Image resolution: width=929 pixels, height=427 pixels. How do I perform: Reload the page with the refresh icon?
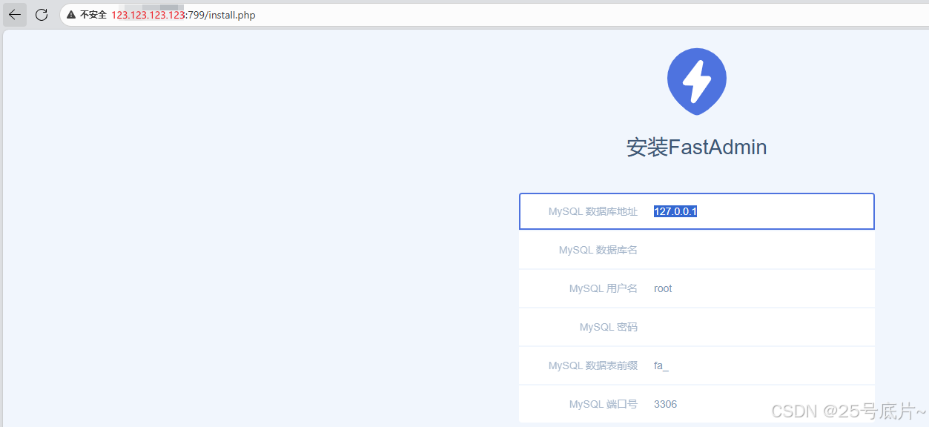[42, 15]
